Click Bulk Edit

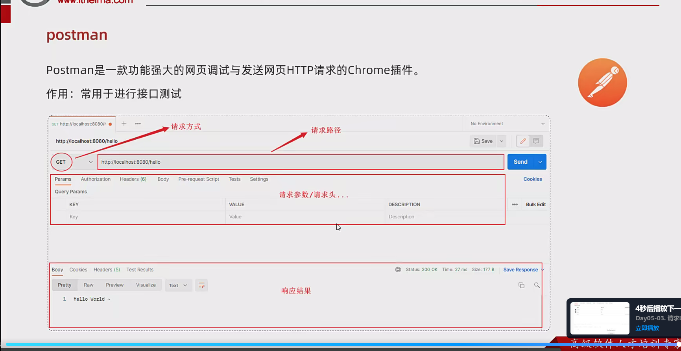pyautogui.click(x=536, y=205)
